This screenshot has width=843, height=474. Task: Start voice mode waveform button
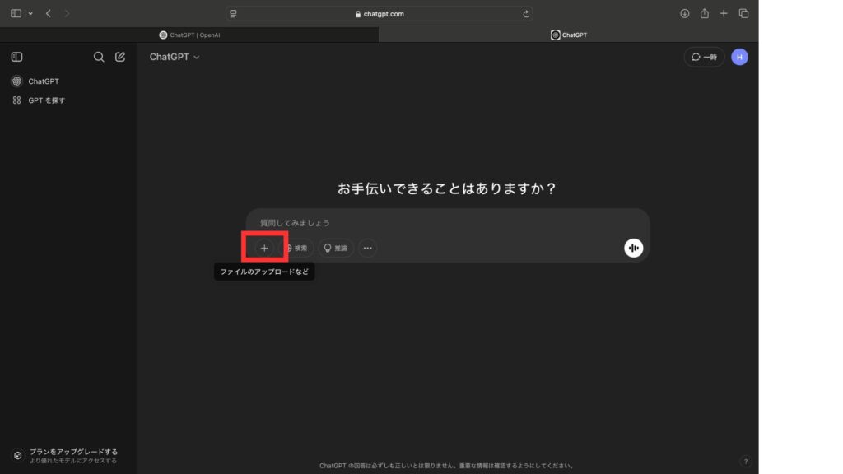[633, 248]
